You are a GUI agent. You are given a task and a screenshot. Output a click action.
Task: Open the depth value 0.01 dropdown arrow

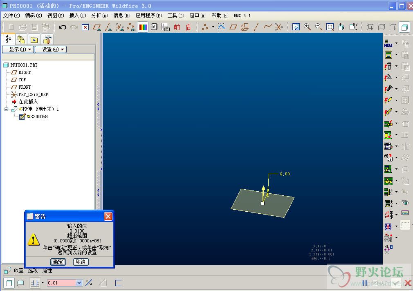(79, 283)
